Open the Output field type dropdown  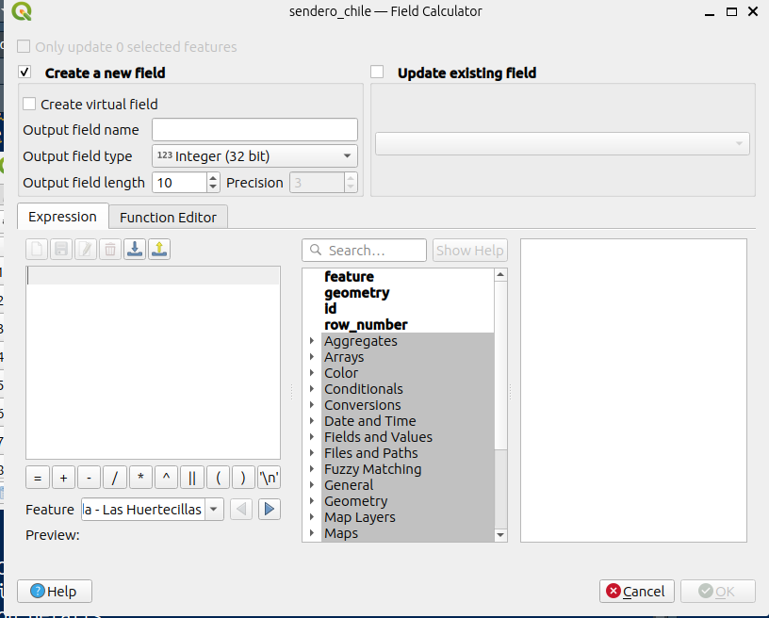coord(254,156)
